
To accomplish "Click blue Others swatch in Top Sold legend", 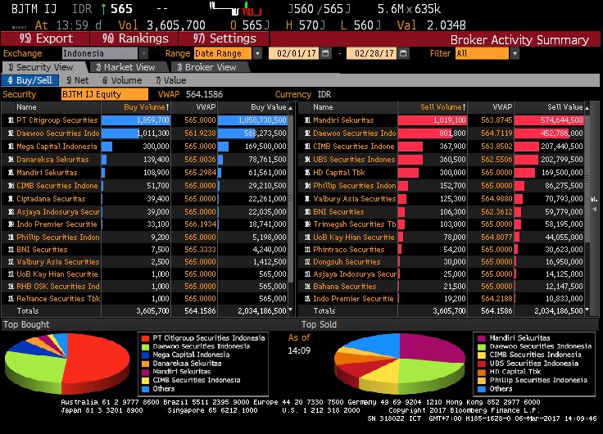I will [x=482, y=389].
